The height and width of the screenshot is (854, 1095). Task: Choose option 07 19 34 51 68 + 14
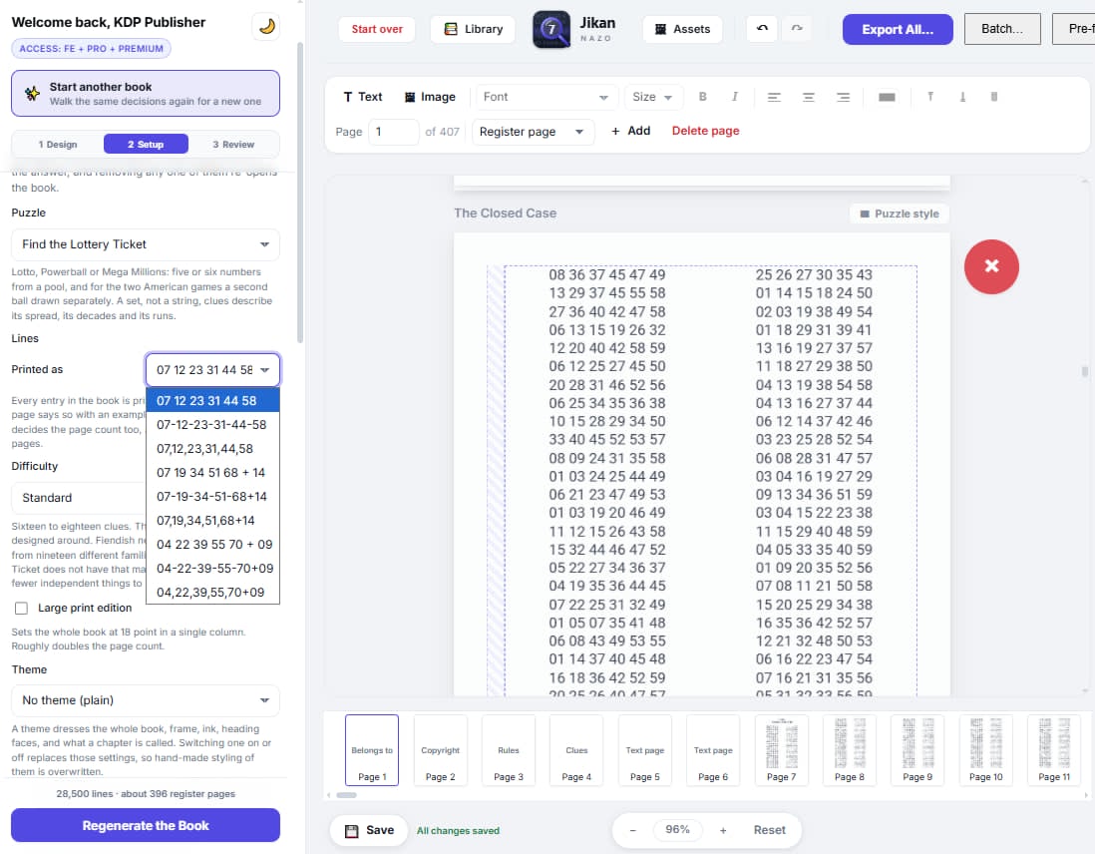(213, 473)
